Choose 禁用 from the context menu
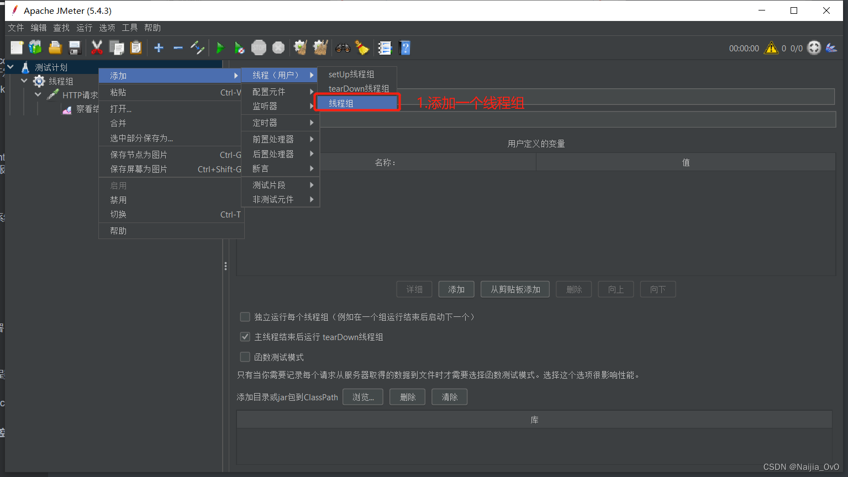 tap(170, 200)
